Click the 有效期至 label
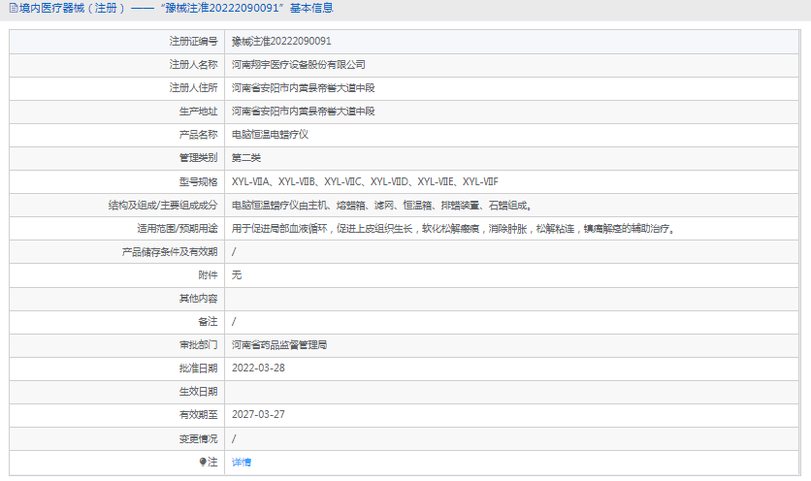The height and width of the screenshot is (481, 811). [x=199, y=415]
